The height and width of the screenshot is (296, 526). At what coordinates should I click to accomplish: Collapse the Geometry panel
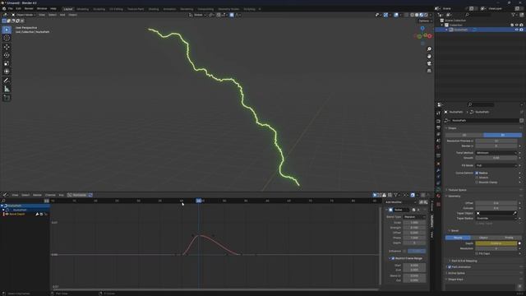click(454, 196)
